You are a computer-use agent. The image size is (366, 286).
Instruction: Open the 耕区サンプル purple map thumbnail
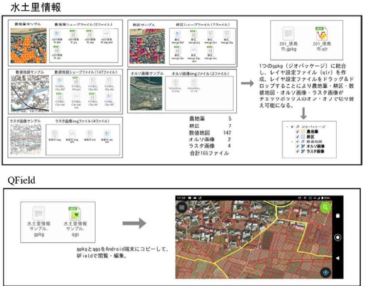point(147,46)
